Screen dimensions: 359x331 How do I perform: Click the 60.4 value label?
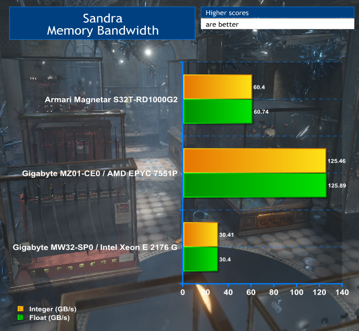pyautogui.click(x=260, y=87)
